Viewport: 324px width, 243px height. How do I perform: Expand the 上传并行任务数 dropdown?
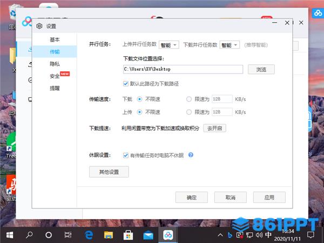click(x=168, y=45)
